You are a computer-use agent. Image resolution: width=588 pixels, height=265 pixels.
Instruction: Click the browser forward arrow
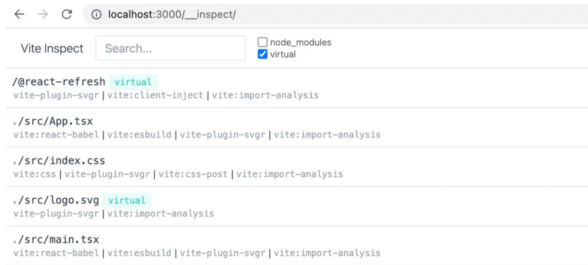click(x=43, y=14)
